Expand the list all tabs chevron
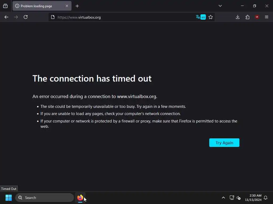 [x=220, y=6]
